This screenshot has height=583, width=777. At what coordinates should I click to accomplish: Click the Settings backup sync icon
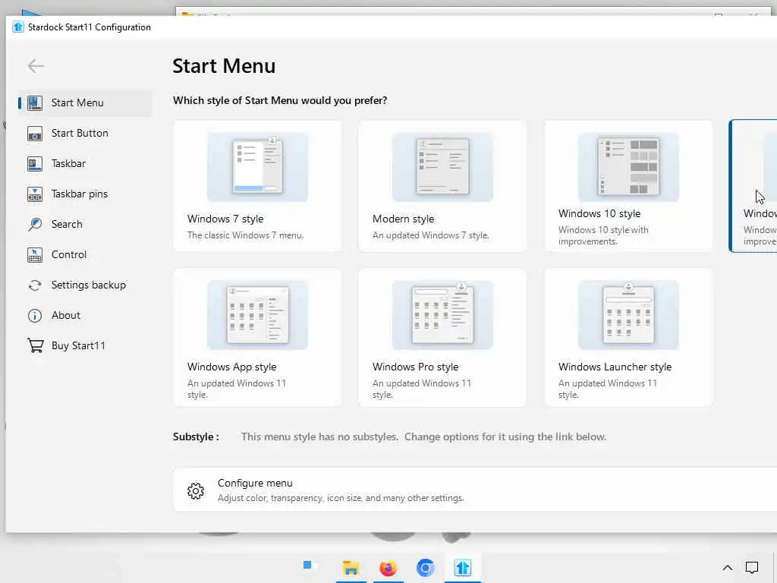click(35, 285)
